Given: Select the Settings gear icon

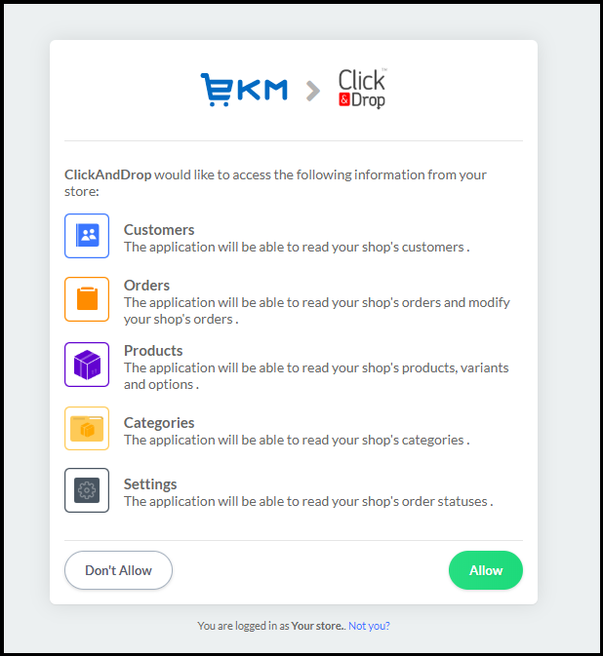Looking at the screenshot, I should coord(87,490).
